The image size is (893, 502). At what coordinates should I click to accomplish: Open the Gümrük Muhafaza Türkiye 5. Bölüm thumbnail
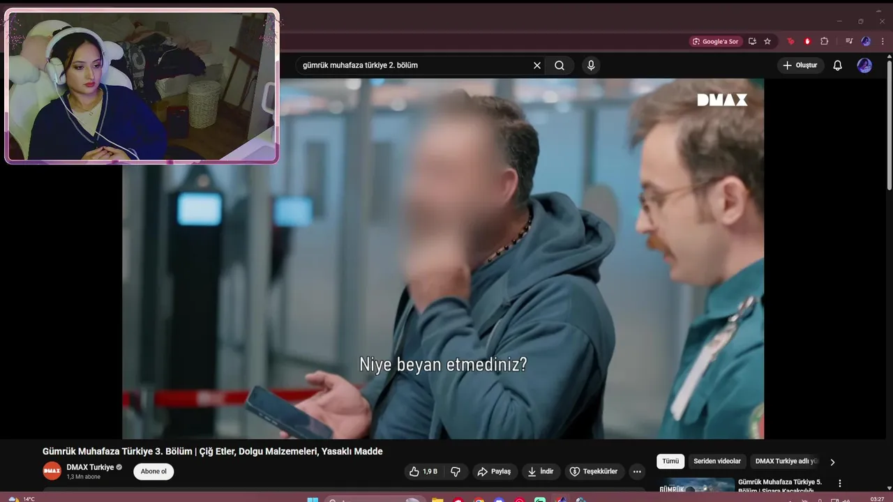696,485
